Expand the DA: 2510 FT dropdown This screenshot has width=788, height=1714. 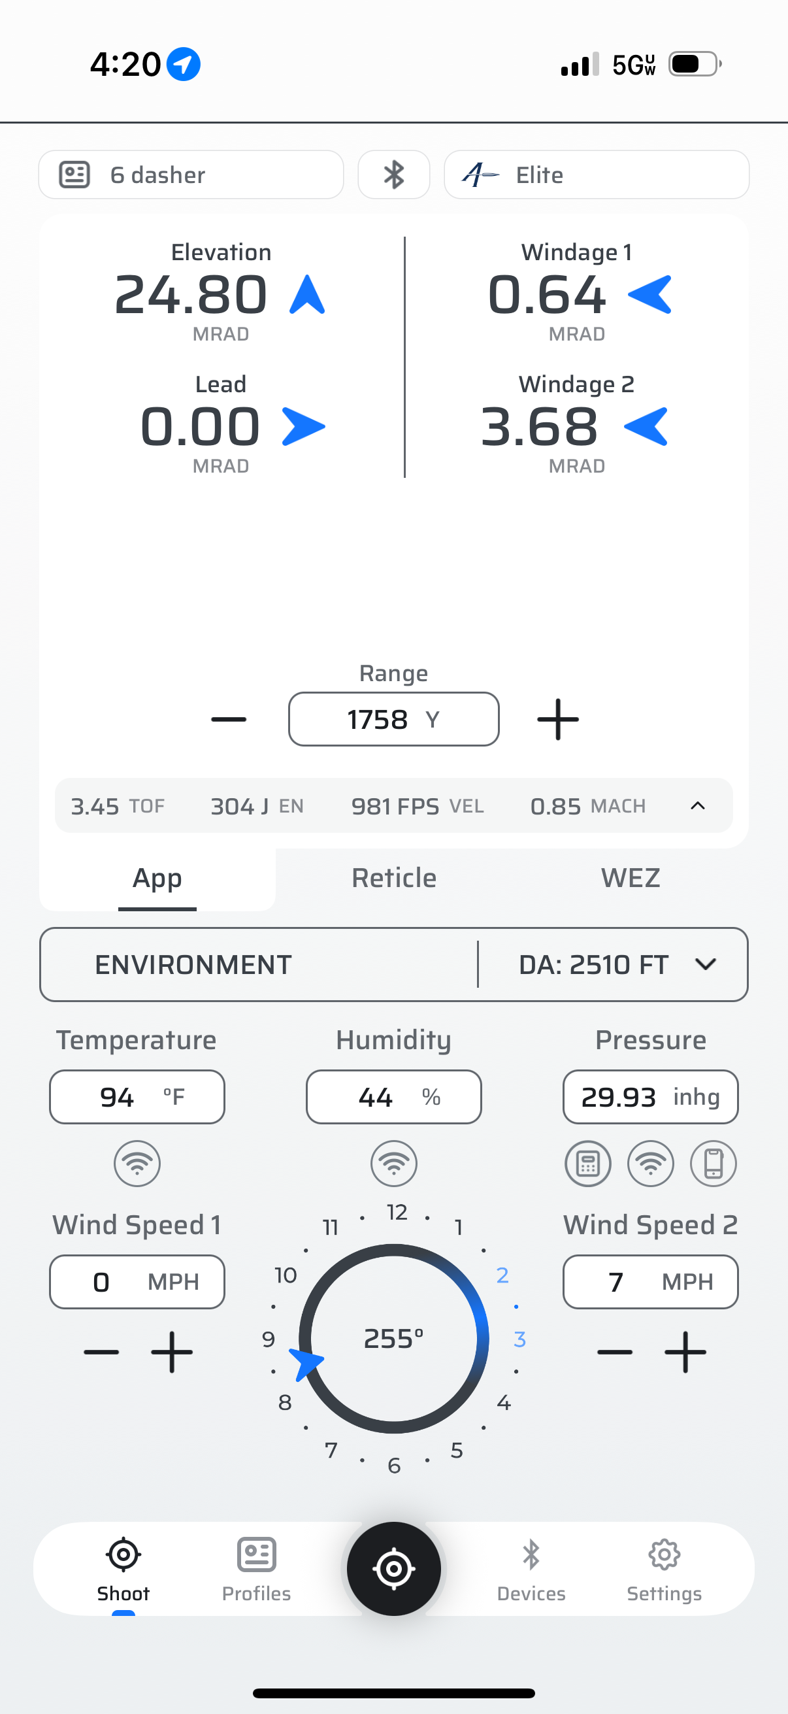point(613,964)
